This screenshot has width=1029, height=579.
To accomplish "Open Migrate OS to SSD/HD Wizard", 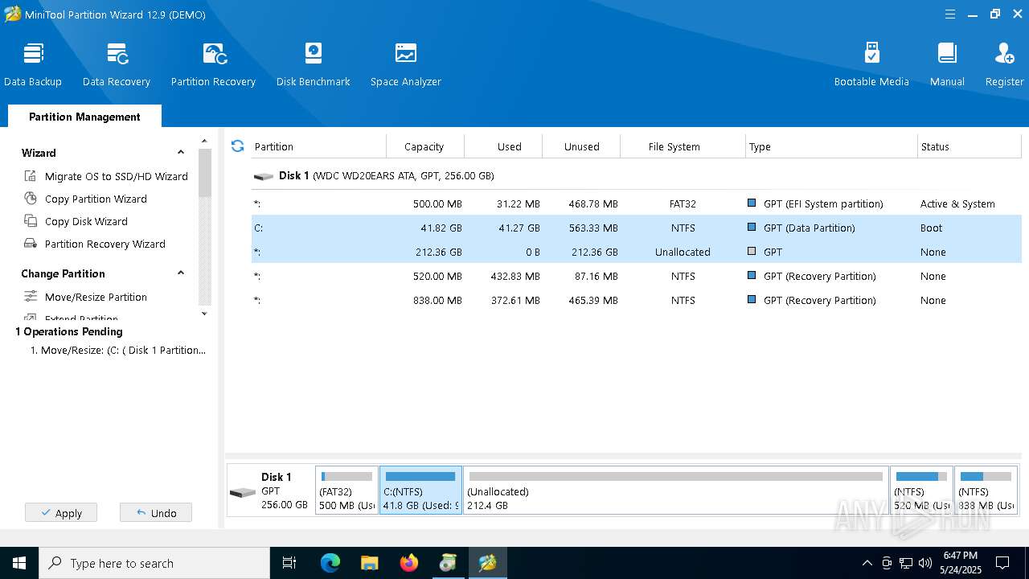I will [x=116, y=176].
